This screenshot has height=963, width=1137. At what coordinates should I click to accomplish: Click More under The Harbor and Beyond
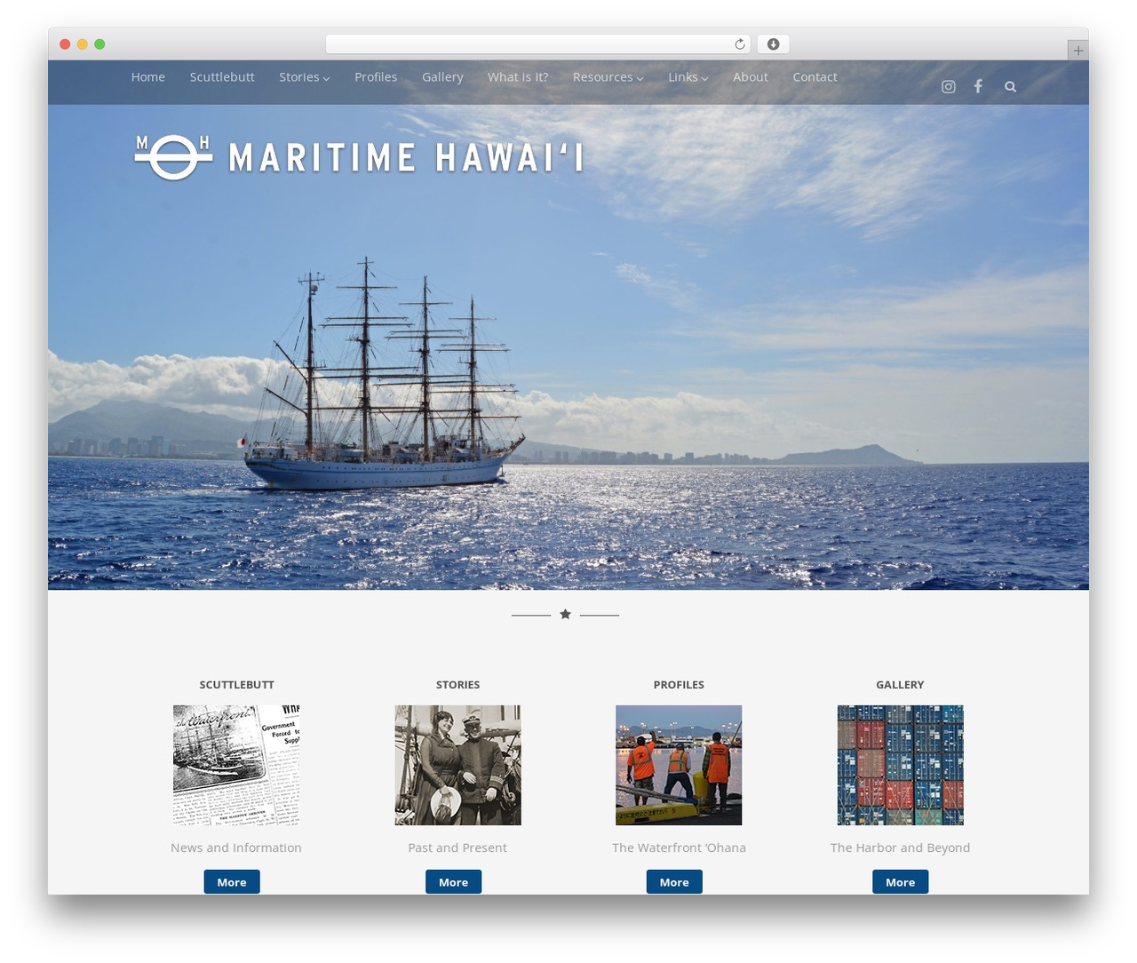[x=900, y=882]
